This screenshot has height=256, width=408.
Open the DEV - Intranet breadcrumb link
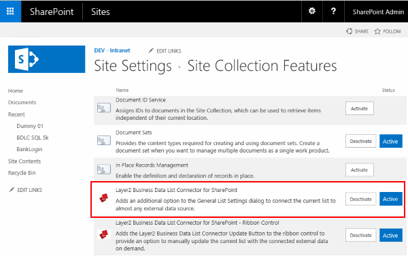click(x=112, y=50)
